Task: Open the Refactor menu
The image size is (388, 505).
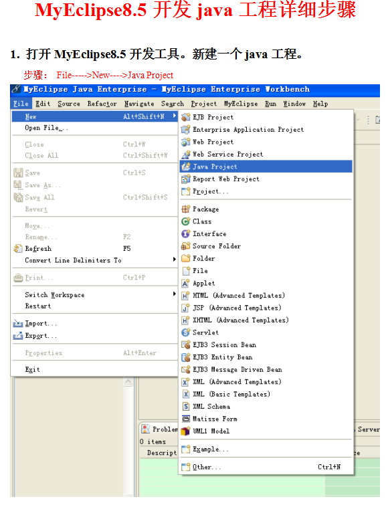Action: 102,104
